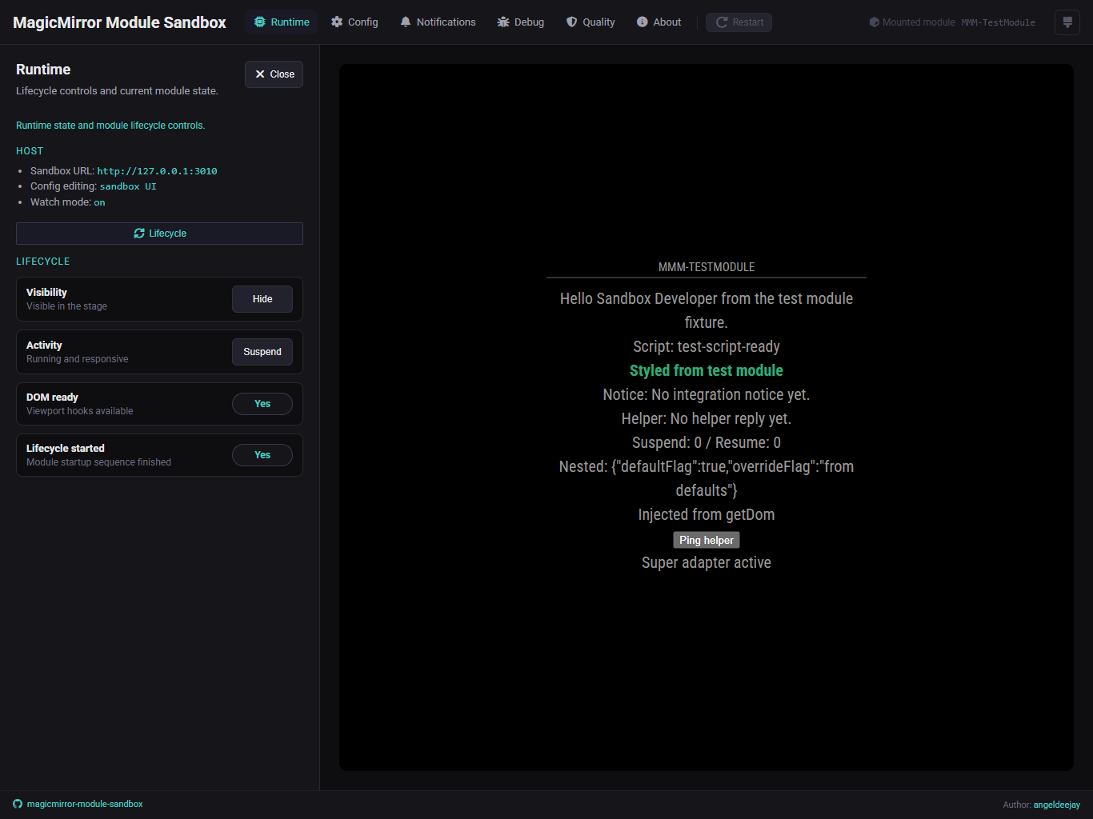The image size is (1093, 819).
Task: Click the "Viewport hooks available" status text
Action: (x=80, y=411)
